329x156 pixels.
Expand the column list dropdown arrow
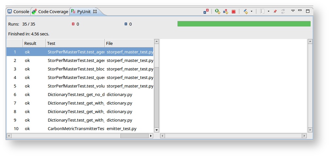(x=268, y=11)
